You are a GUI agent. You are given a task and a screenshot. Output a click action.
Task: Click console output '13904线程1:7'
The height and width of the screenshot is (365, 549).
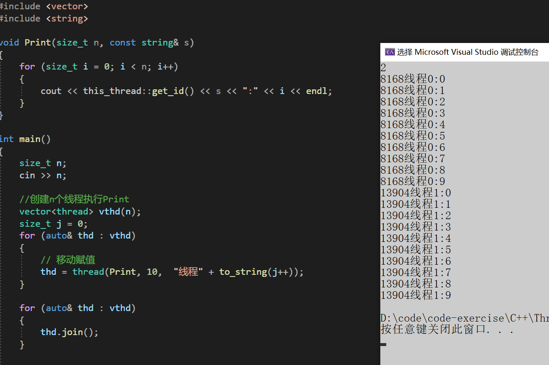416,273
